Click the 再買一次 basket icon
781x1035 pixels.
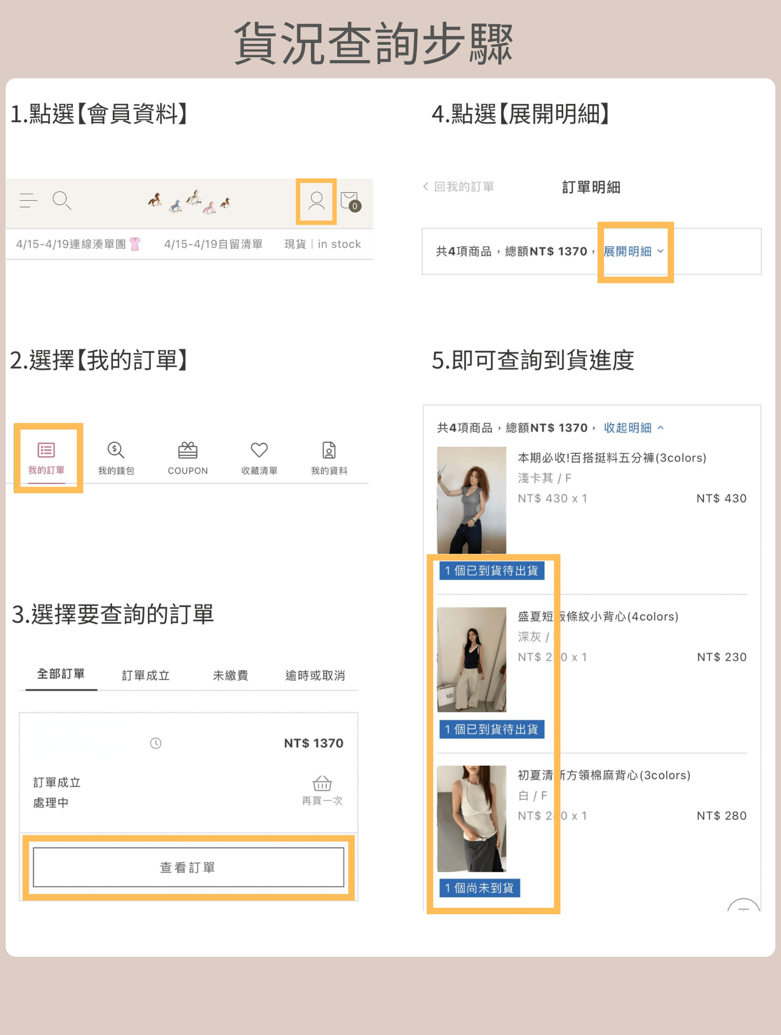coord(322,784)
